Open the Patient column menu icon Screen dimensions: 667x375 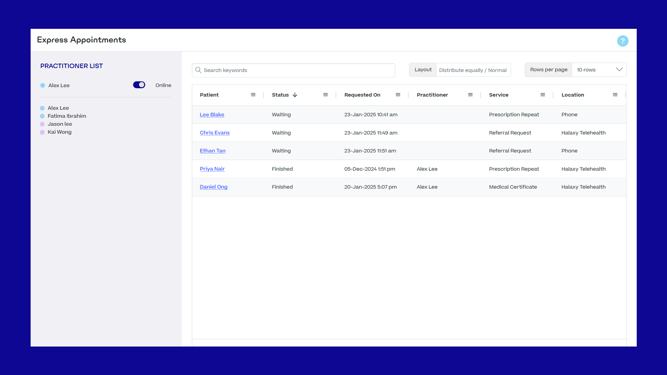253,95
